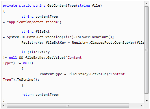Click the vertical scrollbar up arrow

click(147, 4)
